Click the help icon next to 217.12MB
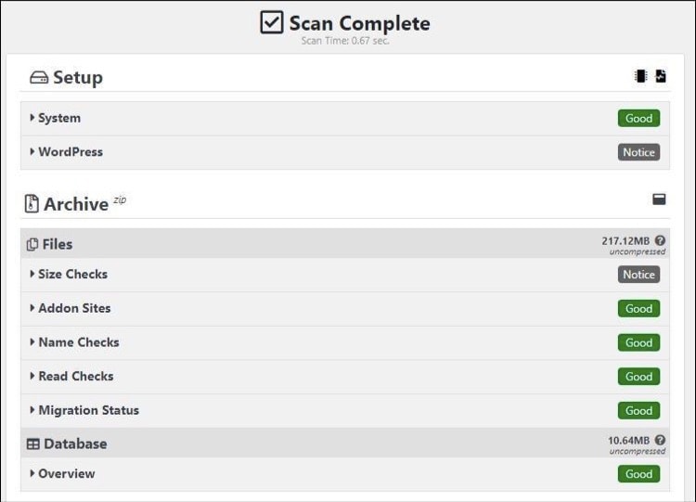696x502 pixels. pyautogui.click(x=660, y=240)
